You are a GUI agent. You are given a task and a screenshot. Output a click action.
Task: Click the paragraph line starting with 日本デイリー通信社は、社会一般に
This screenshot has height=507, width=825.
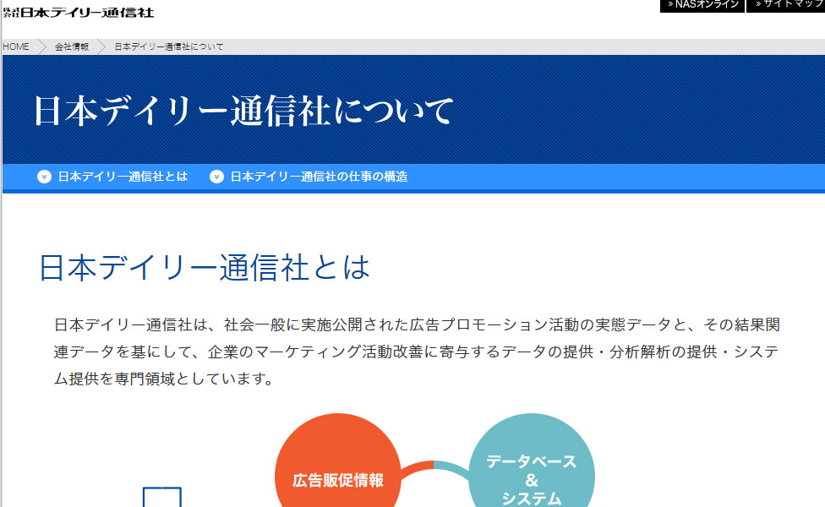[x=417, y=325]
